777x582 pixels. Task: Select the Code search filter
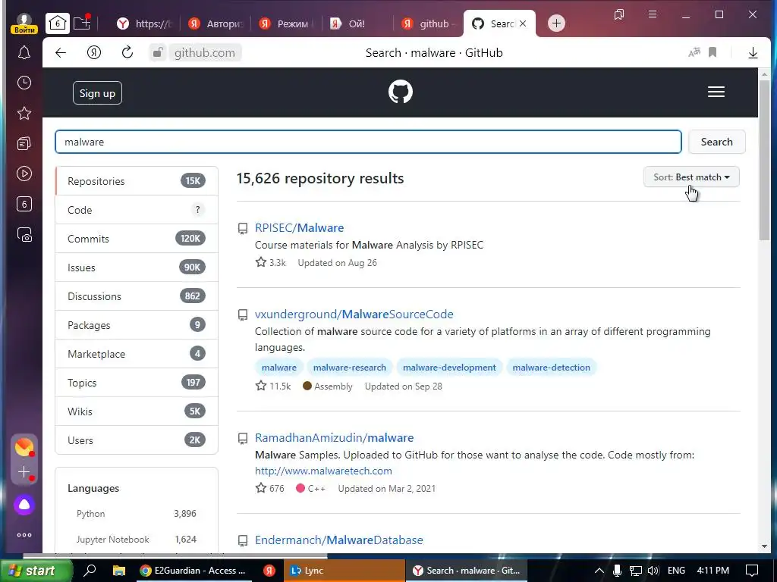click(137, 210)
